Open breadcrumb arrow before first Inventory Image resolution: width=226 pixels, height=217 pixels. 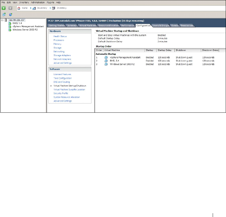click(31, 8)
